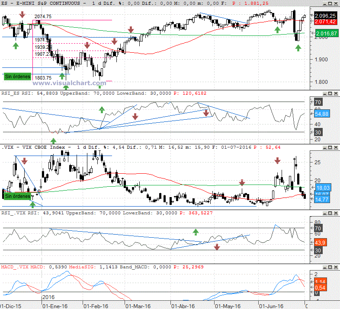Click the 01-Ene-16 date on the time axis
This screenshot has width=340, height=309.
pos(55,306)
